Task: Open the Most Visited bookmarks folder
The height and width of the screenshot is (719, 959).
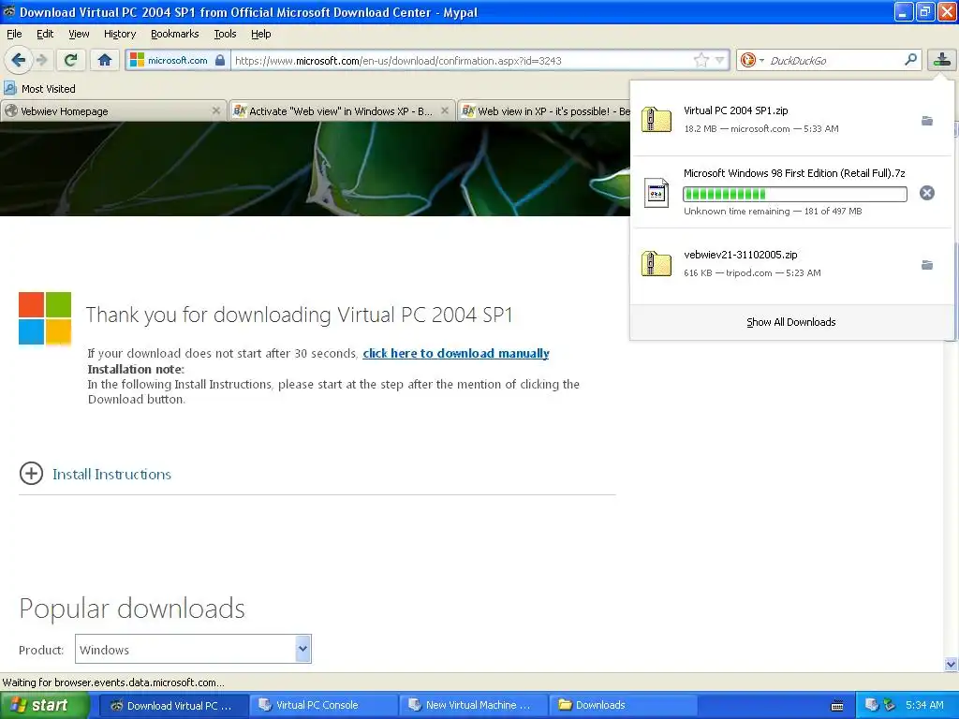Action: (39, 89)
